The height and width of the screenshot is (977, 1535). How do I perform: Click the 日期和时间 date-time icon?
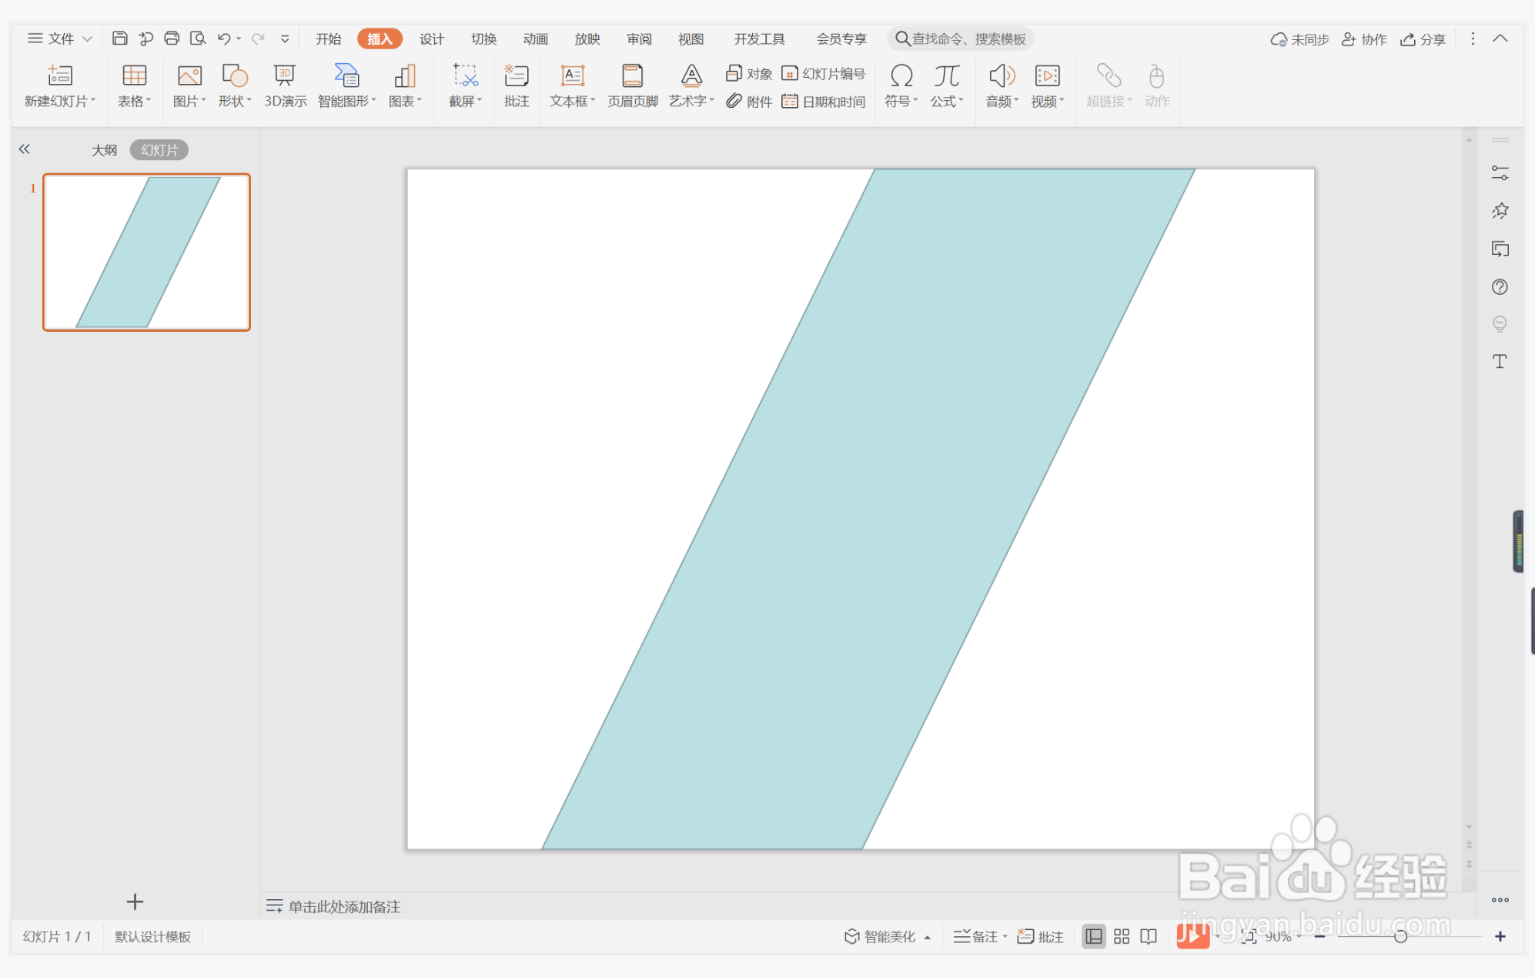[x=790, y=102]
